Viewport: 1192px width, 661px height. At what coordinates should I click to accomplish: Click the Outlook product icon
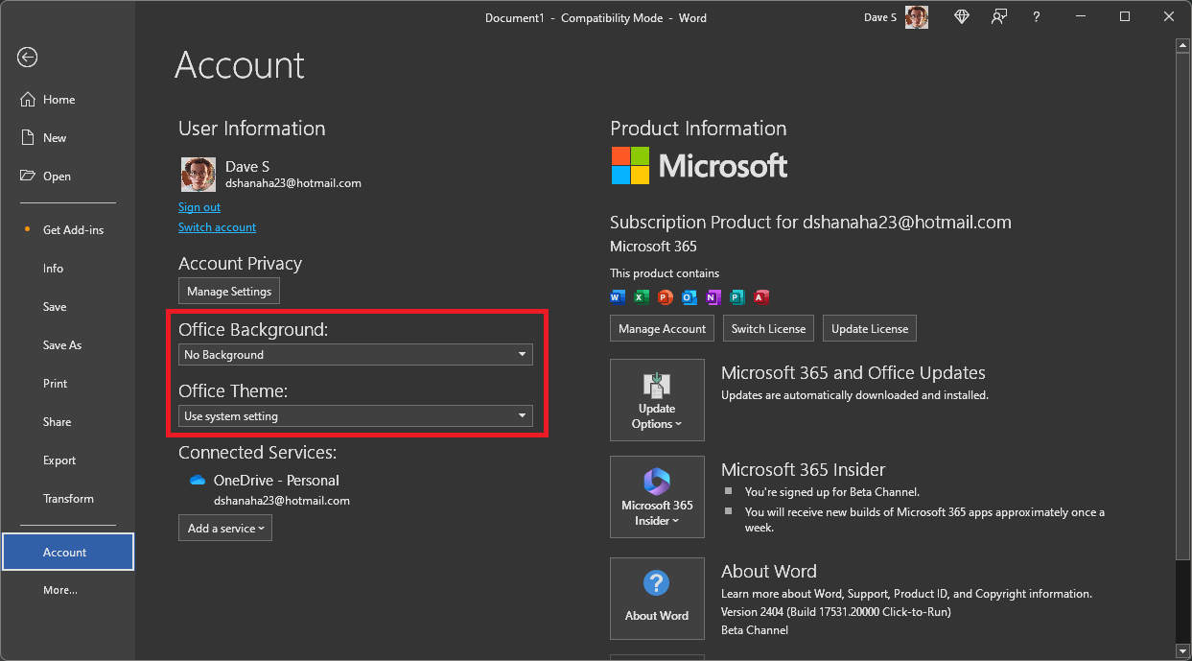click(x=689, y=297)
